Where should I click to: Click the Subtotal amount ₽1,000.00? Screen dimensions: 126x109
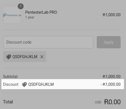112,77
